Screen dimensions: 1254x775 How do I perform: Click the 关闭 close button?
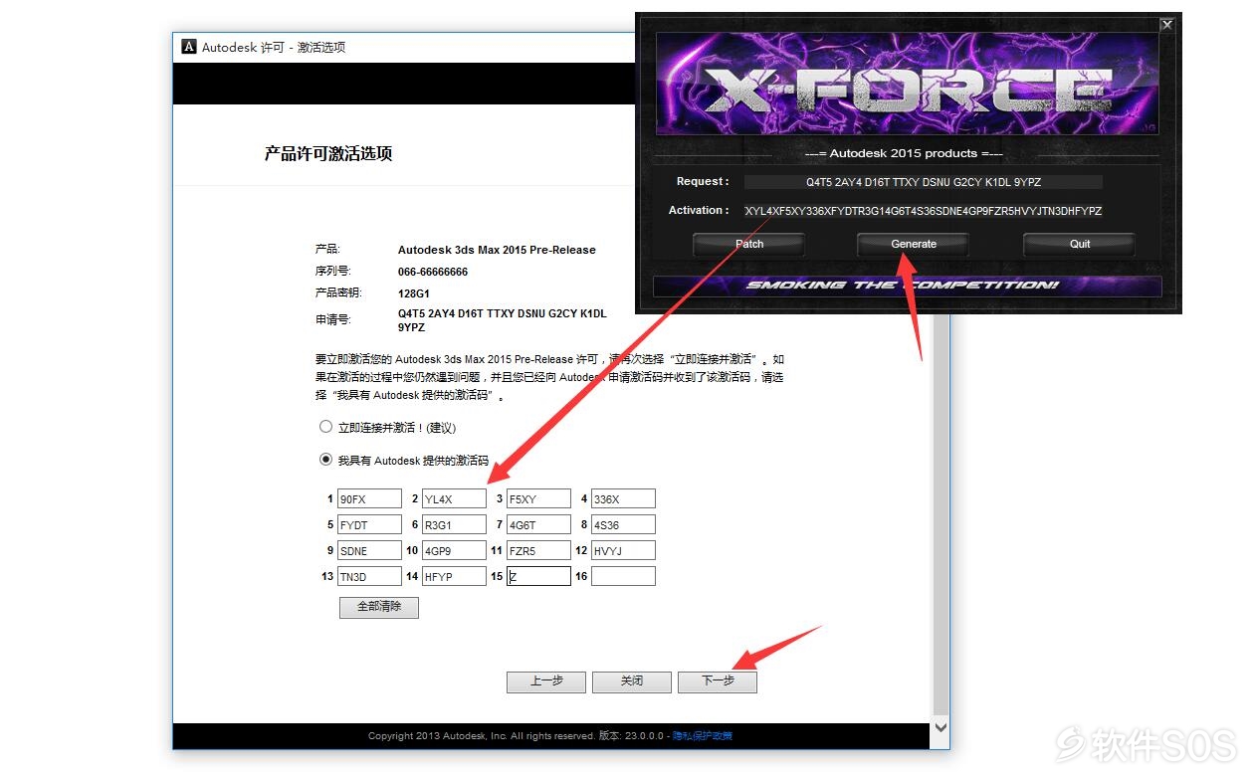pyautogui.click(x=632, y=681)
